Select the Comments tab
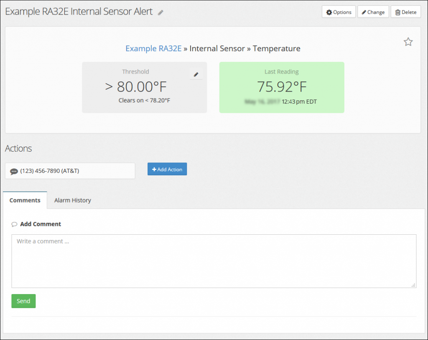This screenshot has width=428, height=340. (x=25, y=200)
